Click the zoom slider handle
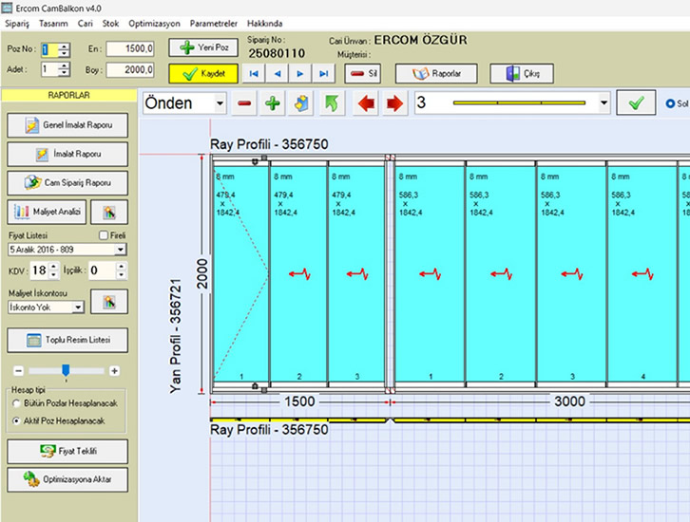The height and width of the screenshot is (522, 690). point(65,370)
